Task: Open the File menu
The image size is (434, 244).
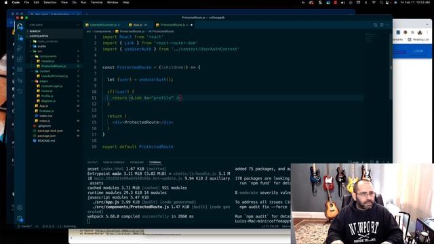Action: point(26,3)
